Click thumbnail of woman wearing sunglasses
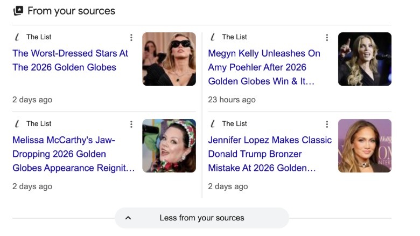 tap(169, 59)
